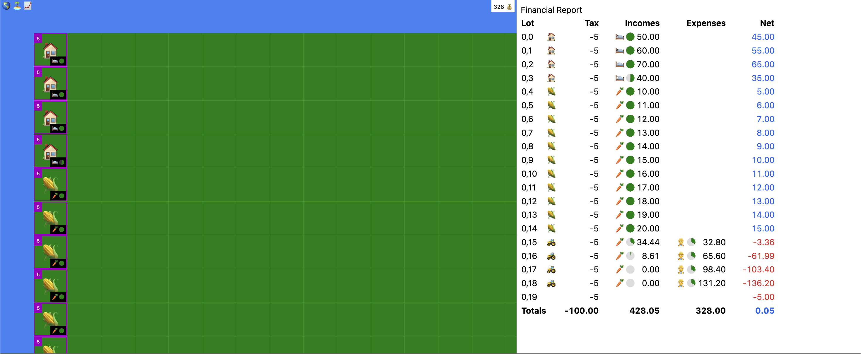Open the chart financial report icon
Image resolution: width=861 pixels, height=354 pixels.
coord(28,6)
